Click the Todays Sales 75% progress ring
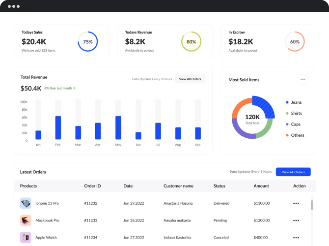 coord(88,42)
